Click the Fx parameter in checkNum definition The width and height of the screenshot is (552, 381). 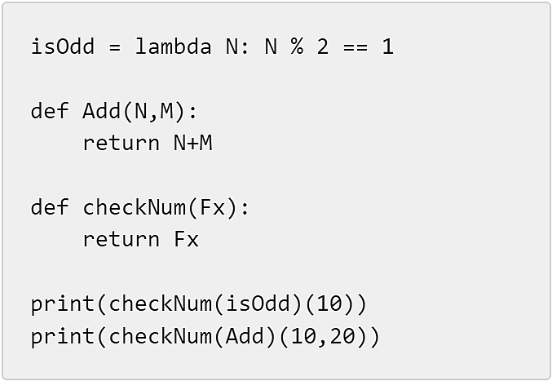pos(212,207)
